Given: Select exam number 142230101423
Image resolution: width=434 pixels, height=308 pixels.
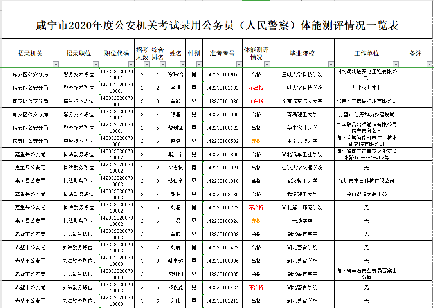Looking at the screenshot, I should click(x=223, y=247).
